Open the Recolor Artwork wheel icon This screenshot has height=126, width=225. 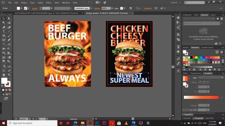pos(130,8)
